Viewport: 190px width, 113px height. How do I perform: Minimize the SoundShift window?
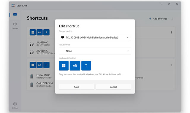coord(161,4)
